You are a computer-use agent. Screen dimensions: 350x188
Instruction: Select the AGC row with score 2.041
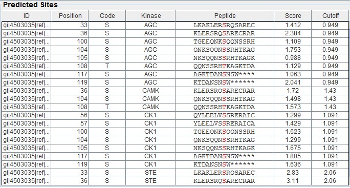click(x=175, y=82)
